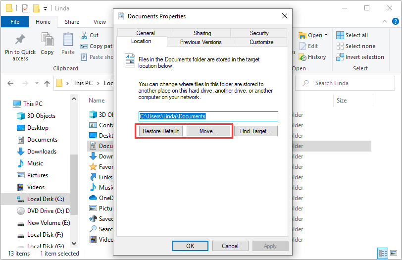
Task: Click the Documents location path field
Action: [208, 116]
